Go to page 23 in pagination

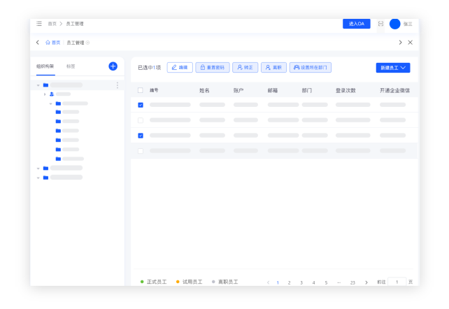pos(352,282)
